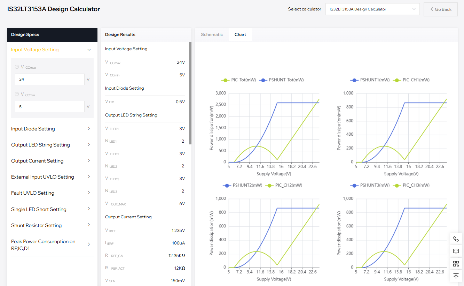This screenshot has width=464, height=286.
Task: Open the Select calculator dropdown
Action: pos(372,9)
